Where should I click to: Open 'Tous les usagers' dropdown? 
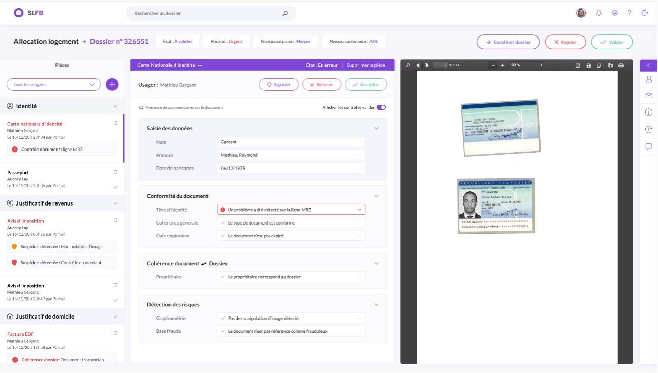coord(53,84)
